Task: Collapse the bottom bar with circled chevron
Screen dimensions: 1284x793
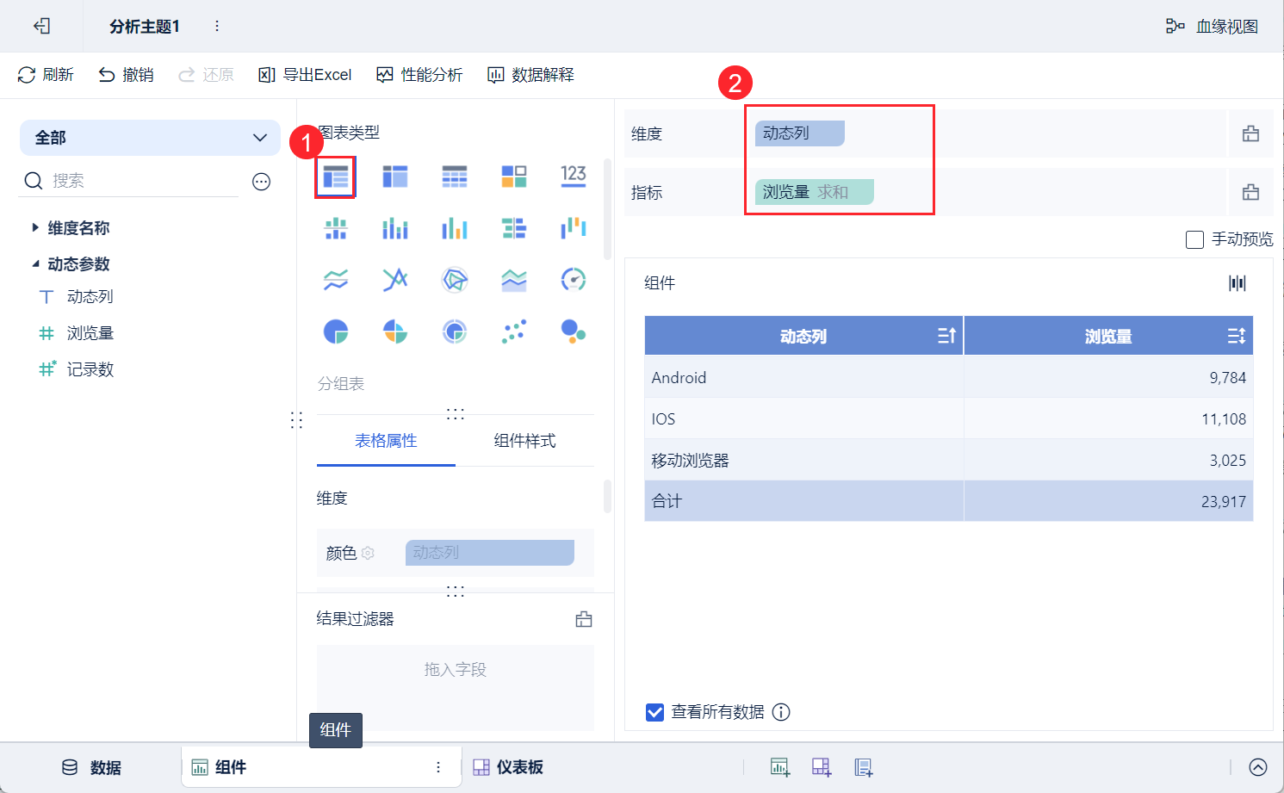Action: [x=1258, y=767]
